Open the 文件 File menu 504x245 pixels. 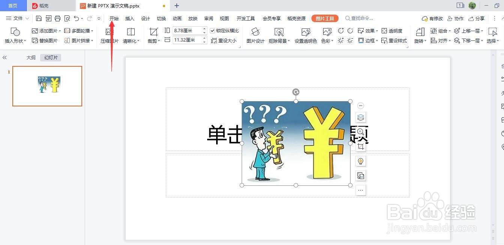18,18
